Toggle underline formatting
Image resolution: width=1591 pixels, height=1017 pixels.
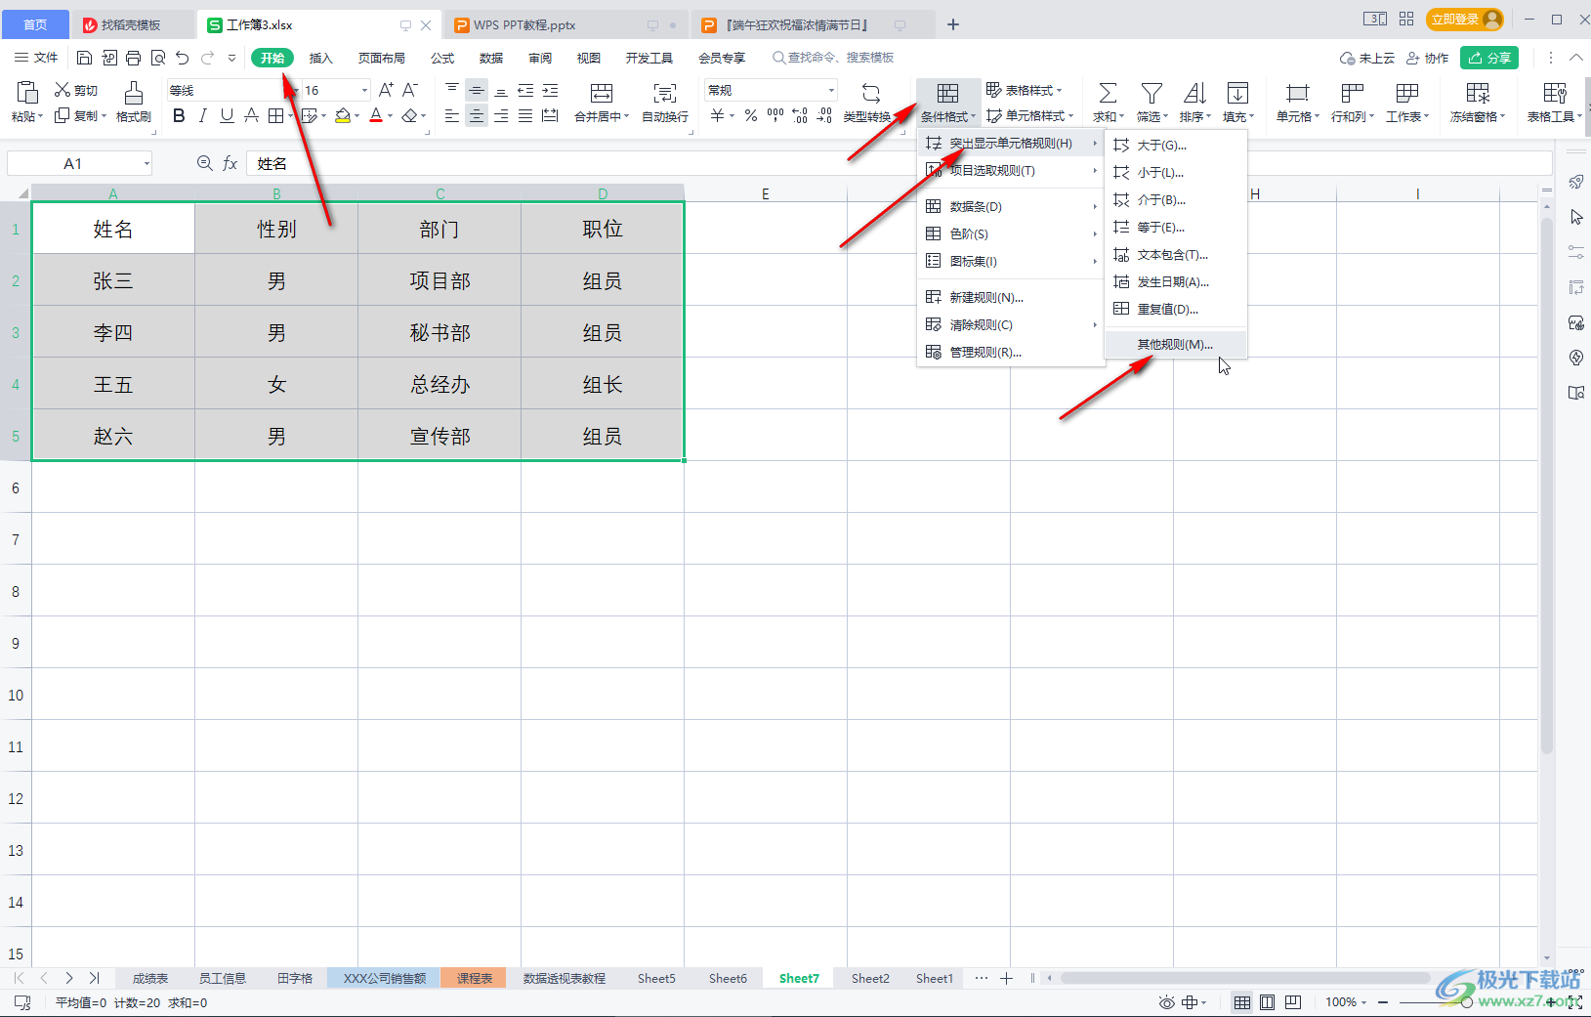click(x=227, y=116)
